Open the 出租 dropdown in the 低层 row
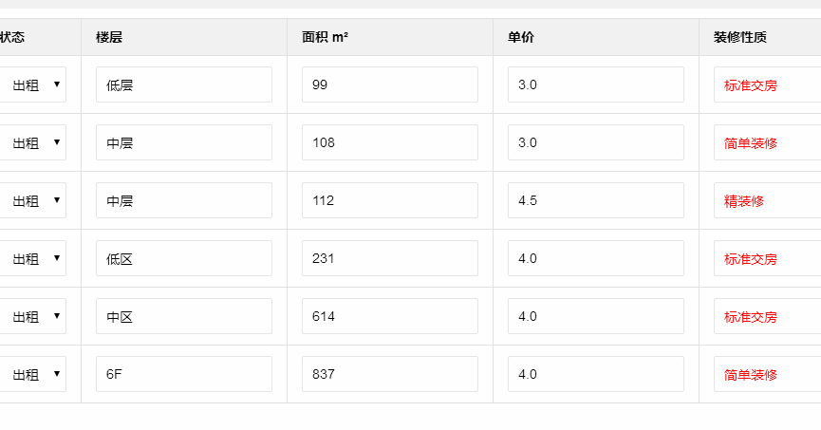The height and width of the screenshot is (430, 821). coord(33,84)
